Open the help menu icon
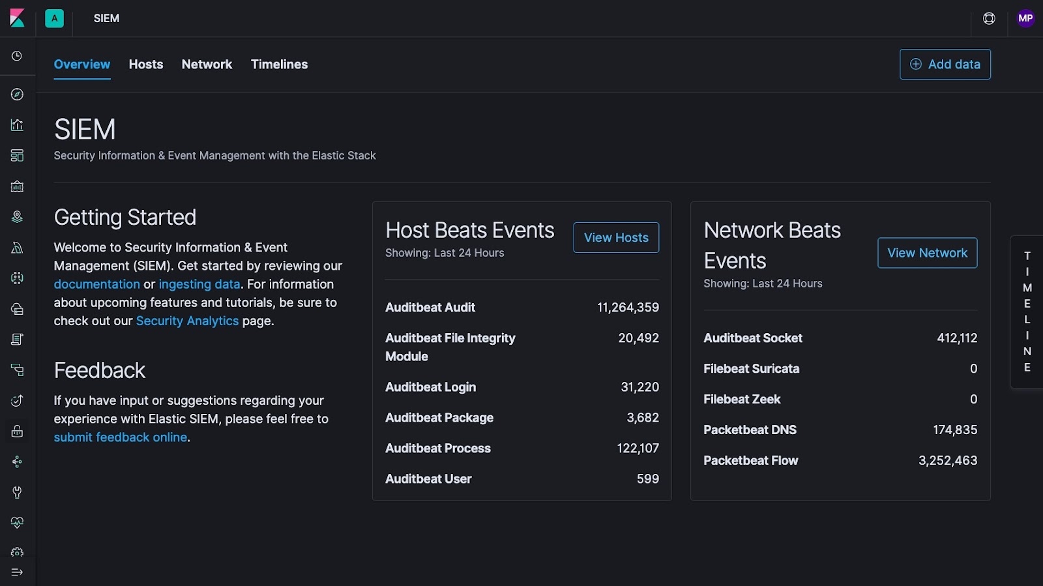This screenshot has width=1043, height=586. [989, 18]
